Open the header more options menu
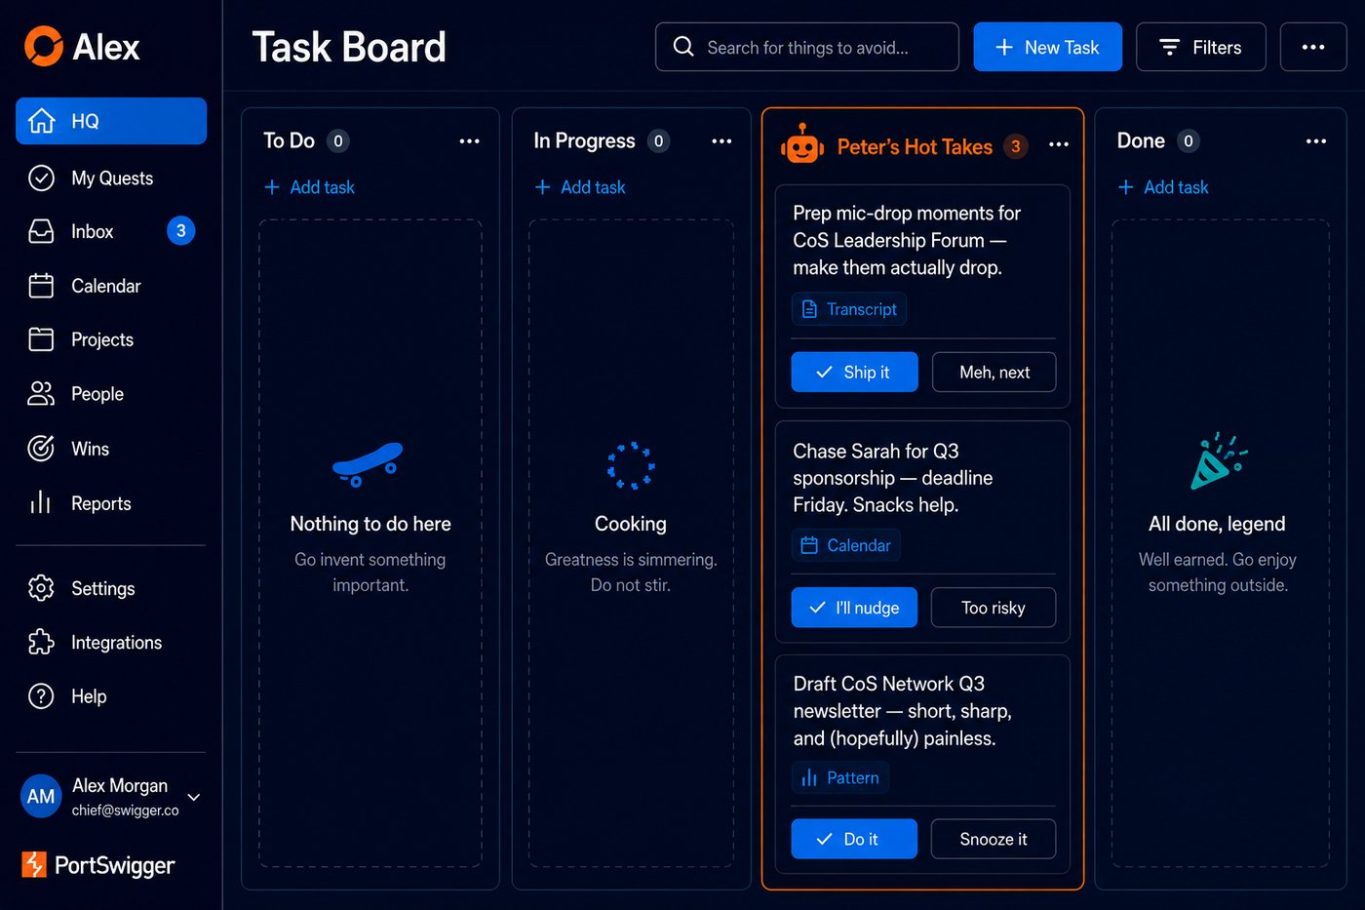 (1313, 47)
